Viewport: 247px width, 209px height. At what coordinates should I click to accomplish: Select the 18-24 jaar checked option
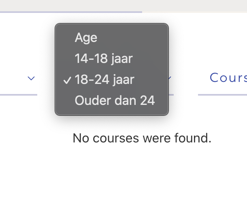112,79
